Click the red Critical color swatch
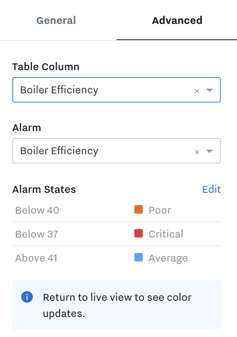Viewport: 237px width, 337px height. pyautogui.click(x=139, y=233)
